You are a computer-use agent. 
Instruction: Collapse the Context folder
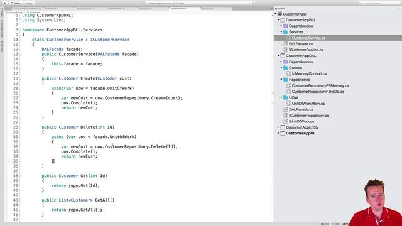(x=281, y=68)
